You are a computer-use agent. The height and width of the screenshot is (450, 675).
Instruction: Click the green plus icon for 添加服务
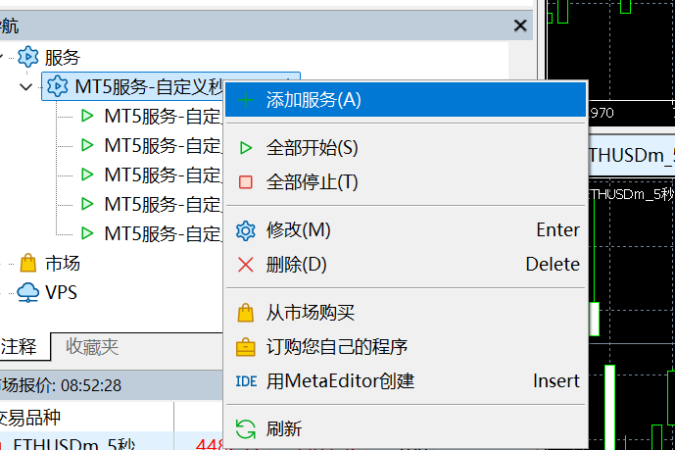click(246, 100)
